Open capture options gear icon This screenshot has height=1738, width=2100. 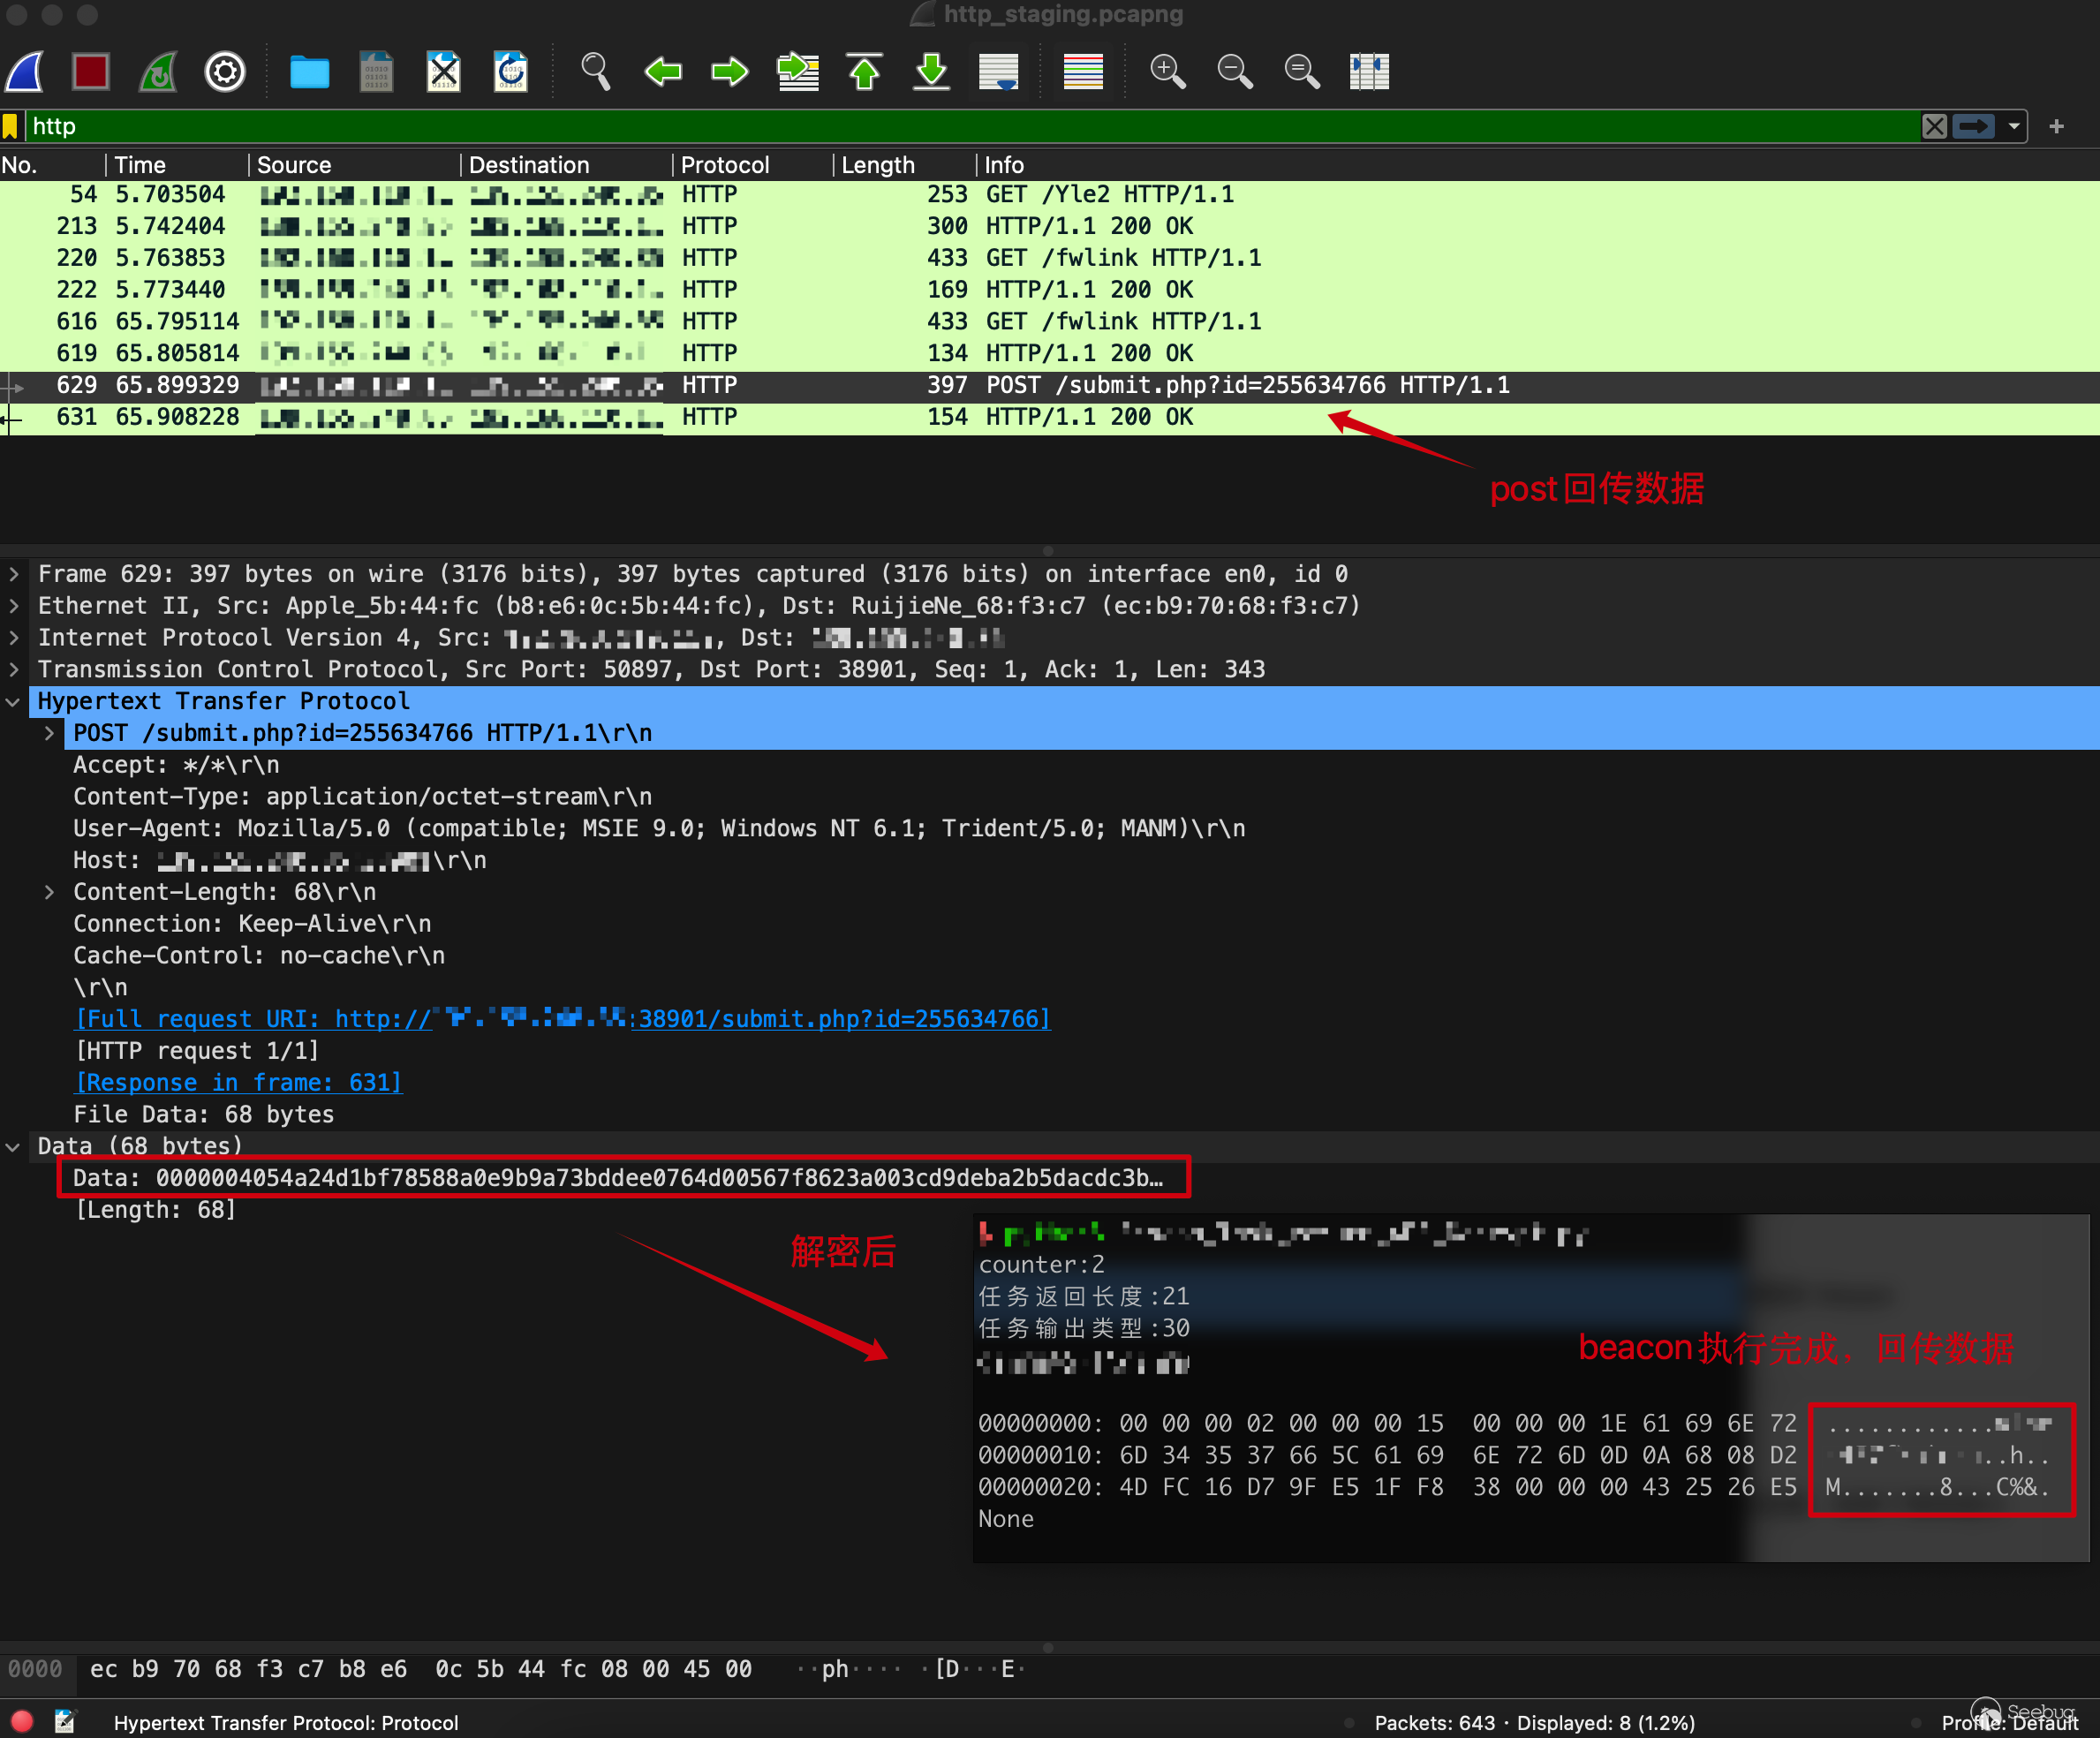pos(225,72)
